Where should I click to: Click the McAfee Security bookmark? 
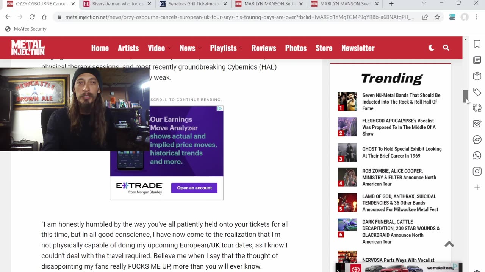(26, 29)
